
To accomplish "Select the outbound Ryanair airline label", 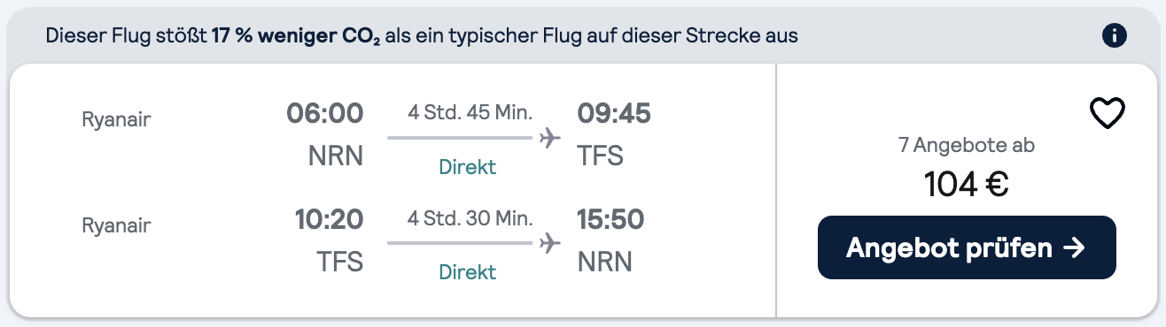I will pos(116,120).
